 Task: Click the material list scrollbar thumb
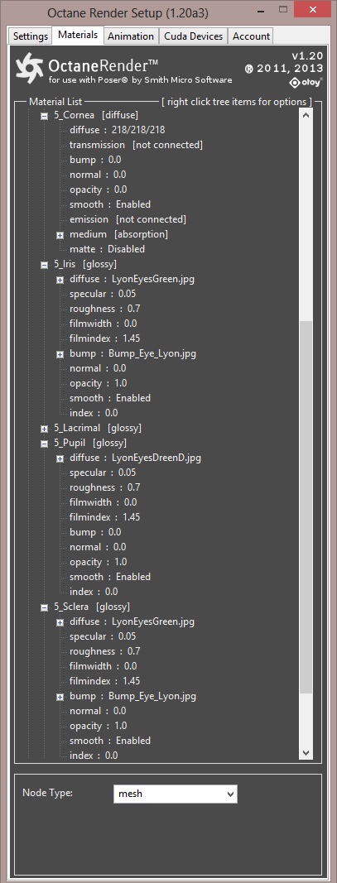tap(306, 506)
